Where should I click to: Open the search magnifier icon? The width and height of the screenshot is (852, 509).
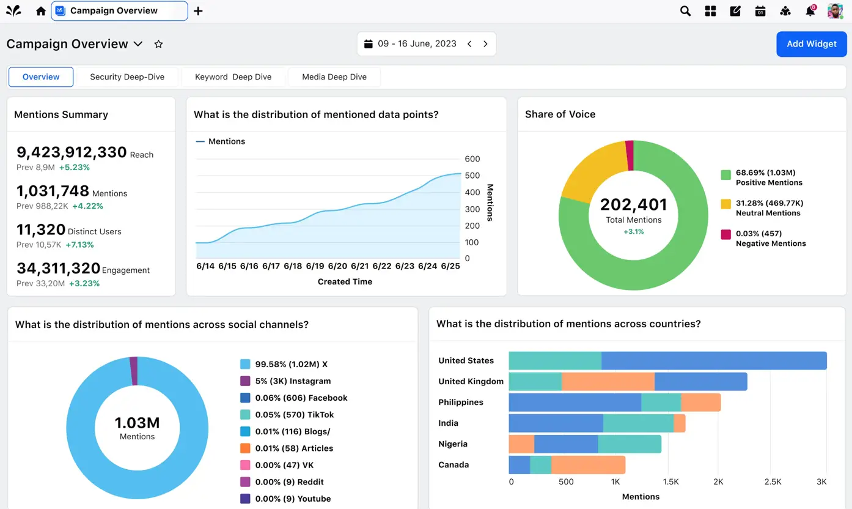pos(685,11)
